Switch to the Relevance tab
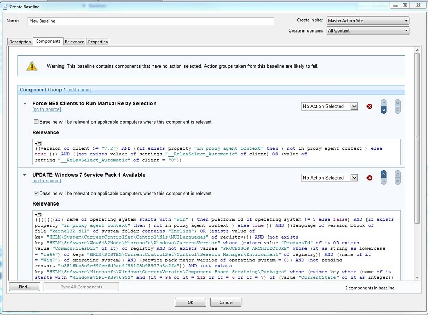This screenshot has width=428, height=315. (x=75, y=42)
